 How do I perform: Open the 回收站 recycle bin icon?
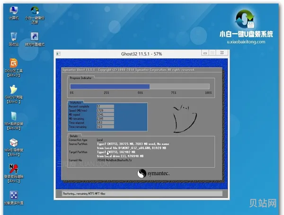(14, 39)
